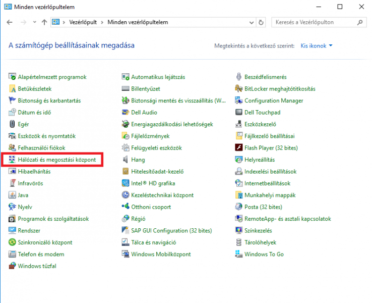Go up one level with Up arrow
This screenshot has width=372, height=303.
[x=44, y=22]
